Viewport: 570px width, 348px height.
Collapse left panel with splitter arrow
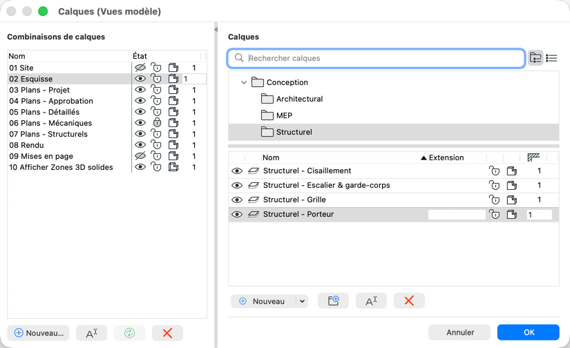(216, 30)
